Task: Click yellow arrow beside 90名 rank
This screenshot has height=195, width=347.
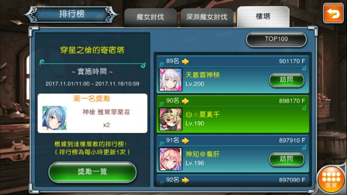Action: tap(185, 101)
